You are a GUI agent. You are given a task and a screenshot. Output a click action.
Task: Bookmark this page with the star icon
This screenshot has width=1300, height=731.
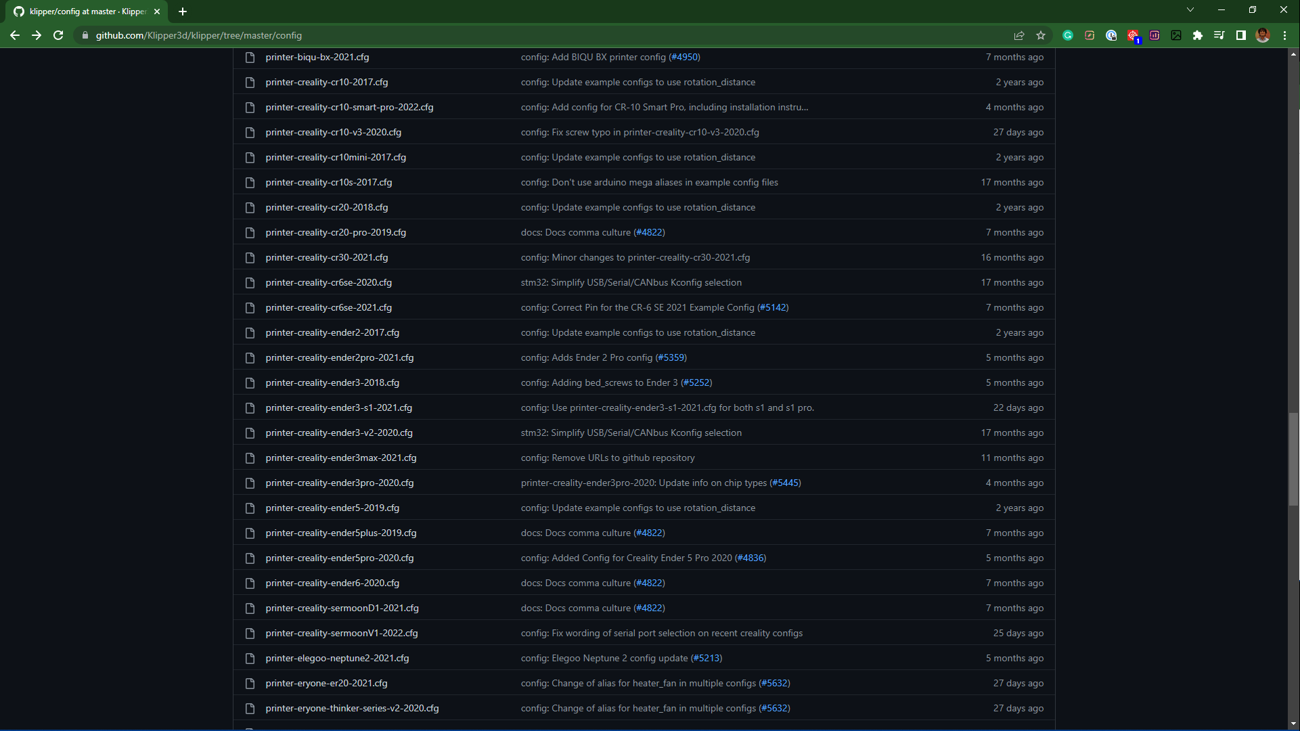coord(1041,35)
